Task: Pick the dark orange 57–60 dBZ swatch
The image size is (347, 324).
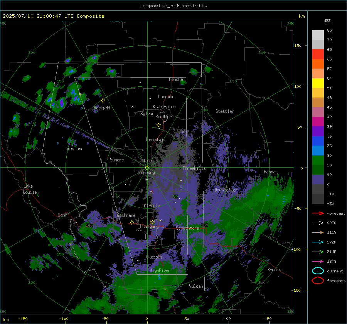Action: [x=318, y=64]
